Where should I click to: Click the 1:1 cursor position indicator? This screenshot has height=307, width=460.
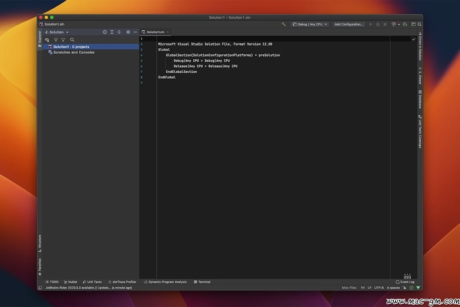coord(362,288)
